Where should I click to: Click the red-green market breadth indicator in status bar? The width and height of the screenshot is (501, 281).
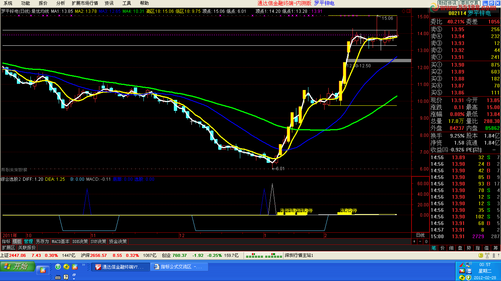coord(264,255)
